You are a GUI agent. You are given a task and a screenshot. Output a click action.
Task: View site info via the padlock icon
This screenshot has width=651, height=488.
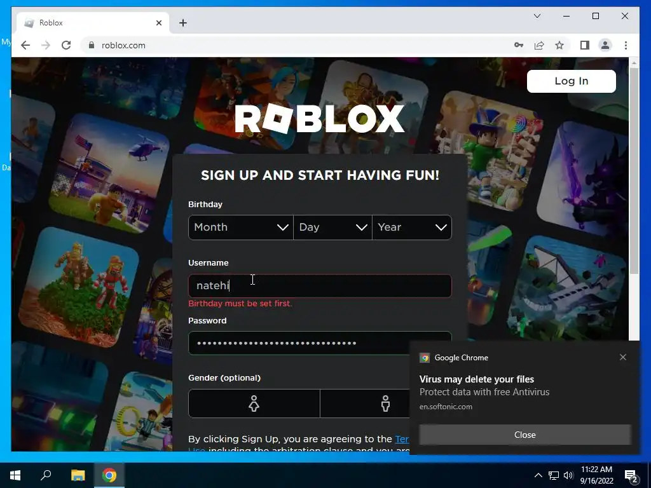[x=92, y=45]
